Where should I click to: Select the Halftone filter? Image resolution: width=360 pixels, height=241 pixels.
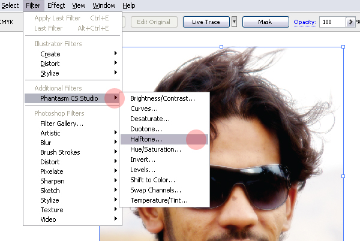[164, 139]
